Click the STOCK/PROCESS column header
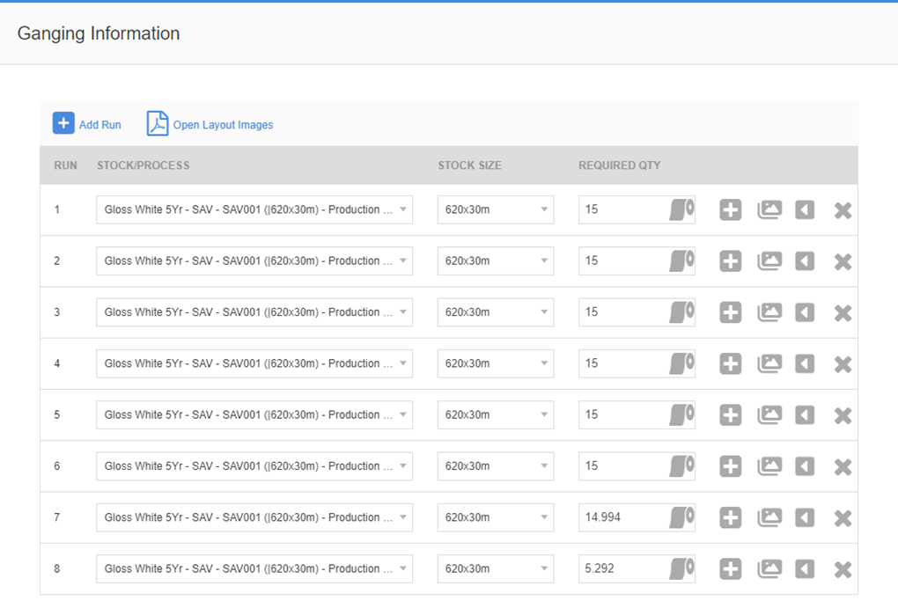The height and width of the screenshot is (608, 898). (144, 165)
